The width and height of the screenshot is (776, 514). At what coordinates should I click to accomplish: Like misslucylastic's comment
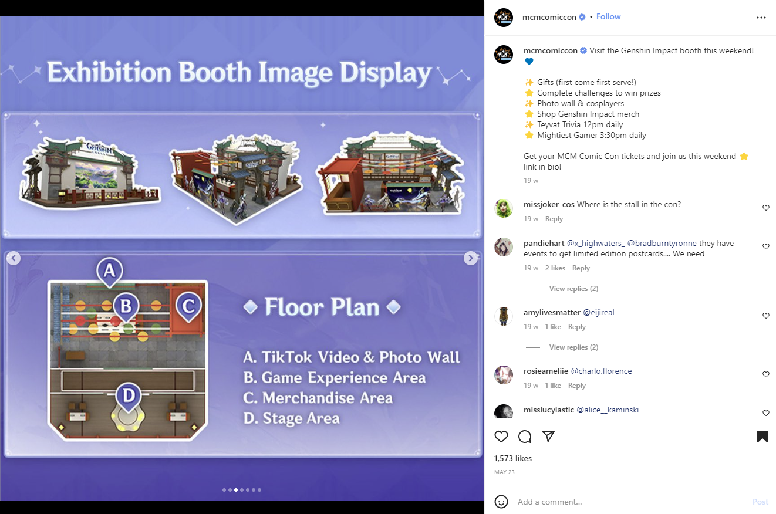click(x=765, y=413)
